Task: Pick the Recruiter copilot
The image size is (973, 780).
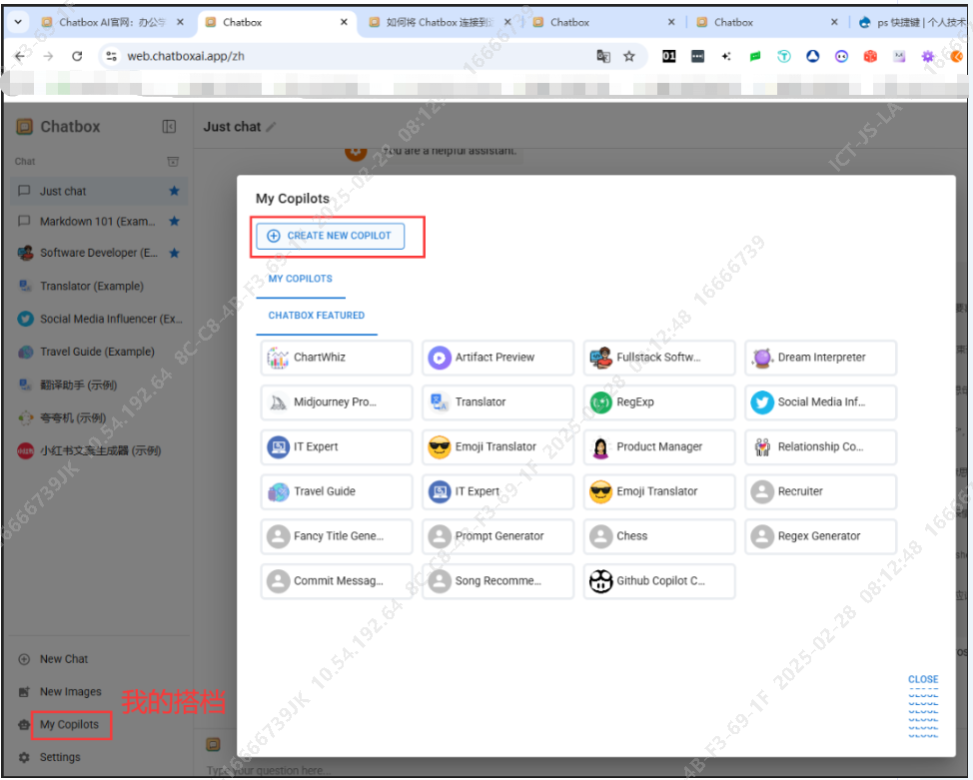Action: [x=820, y=491]
